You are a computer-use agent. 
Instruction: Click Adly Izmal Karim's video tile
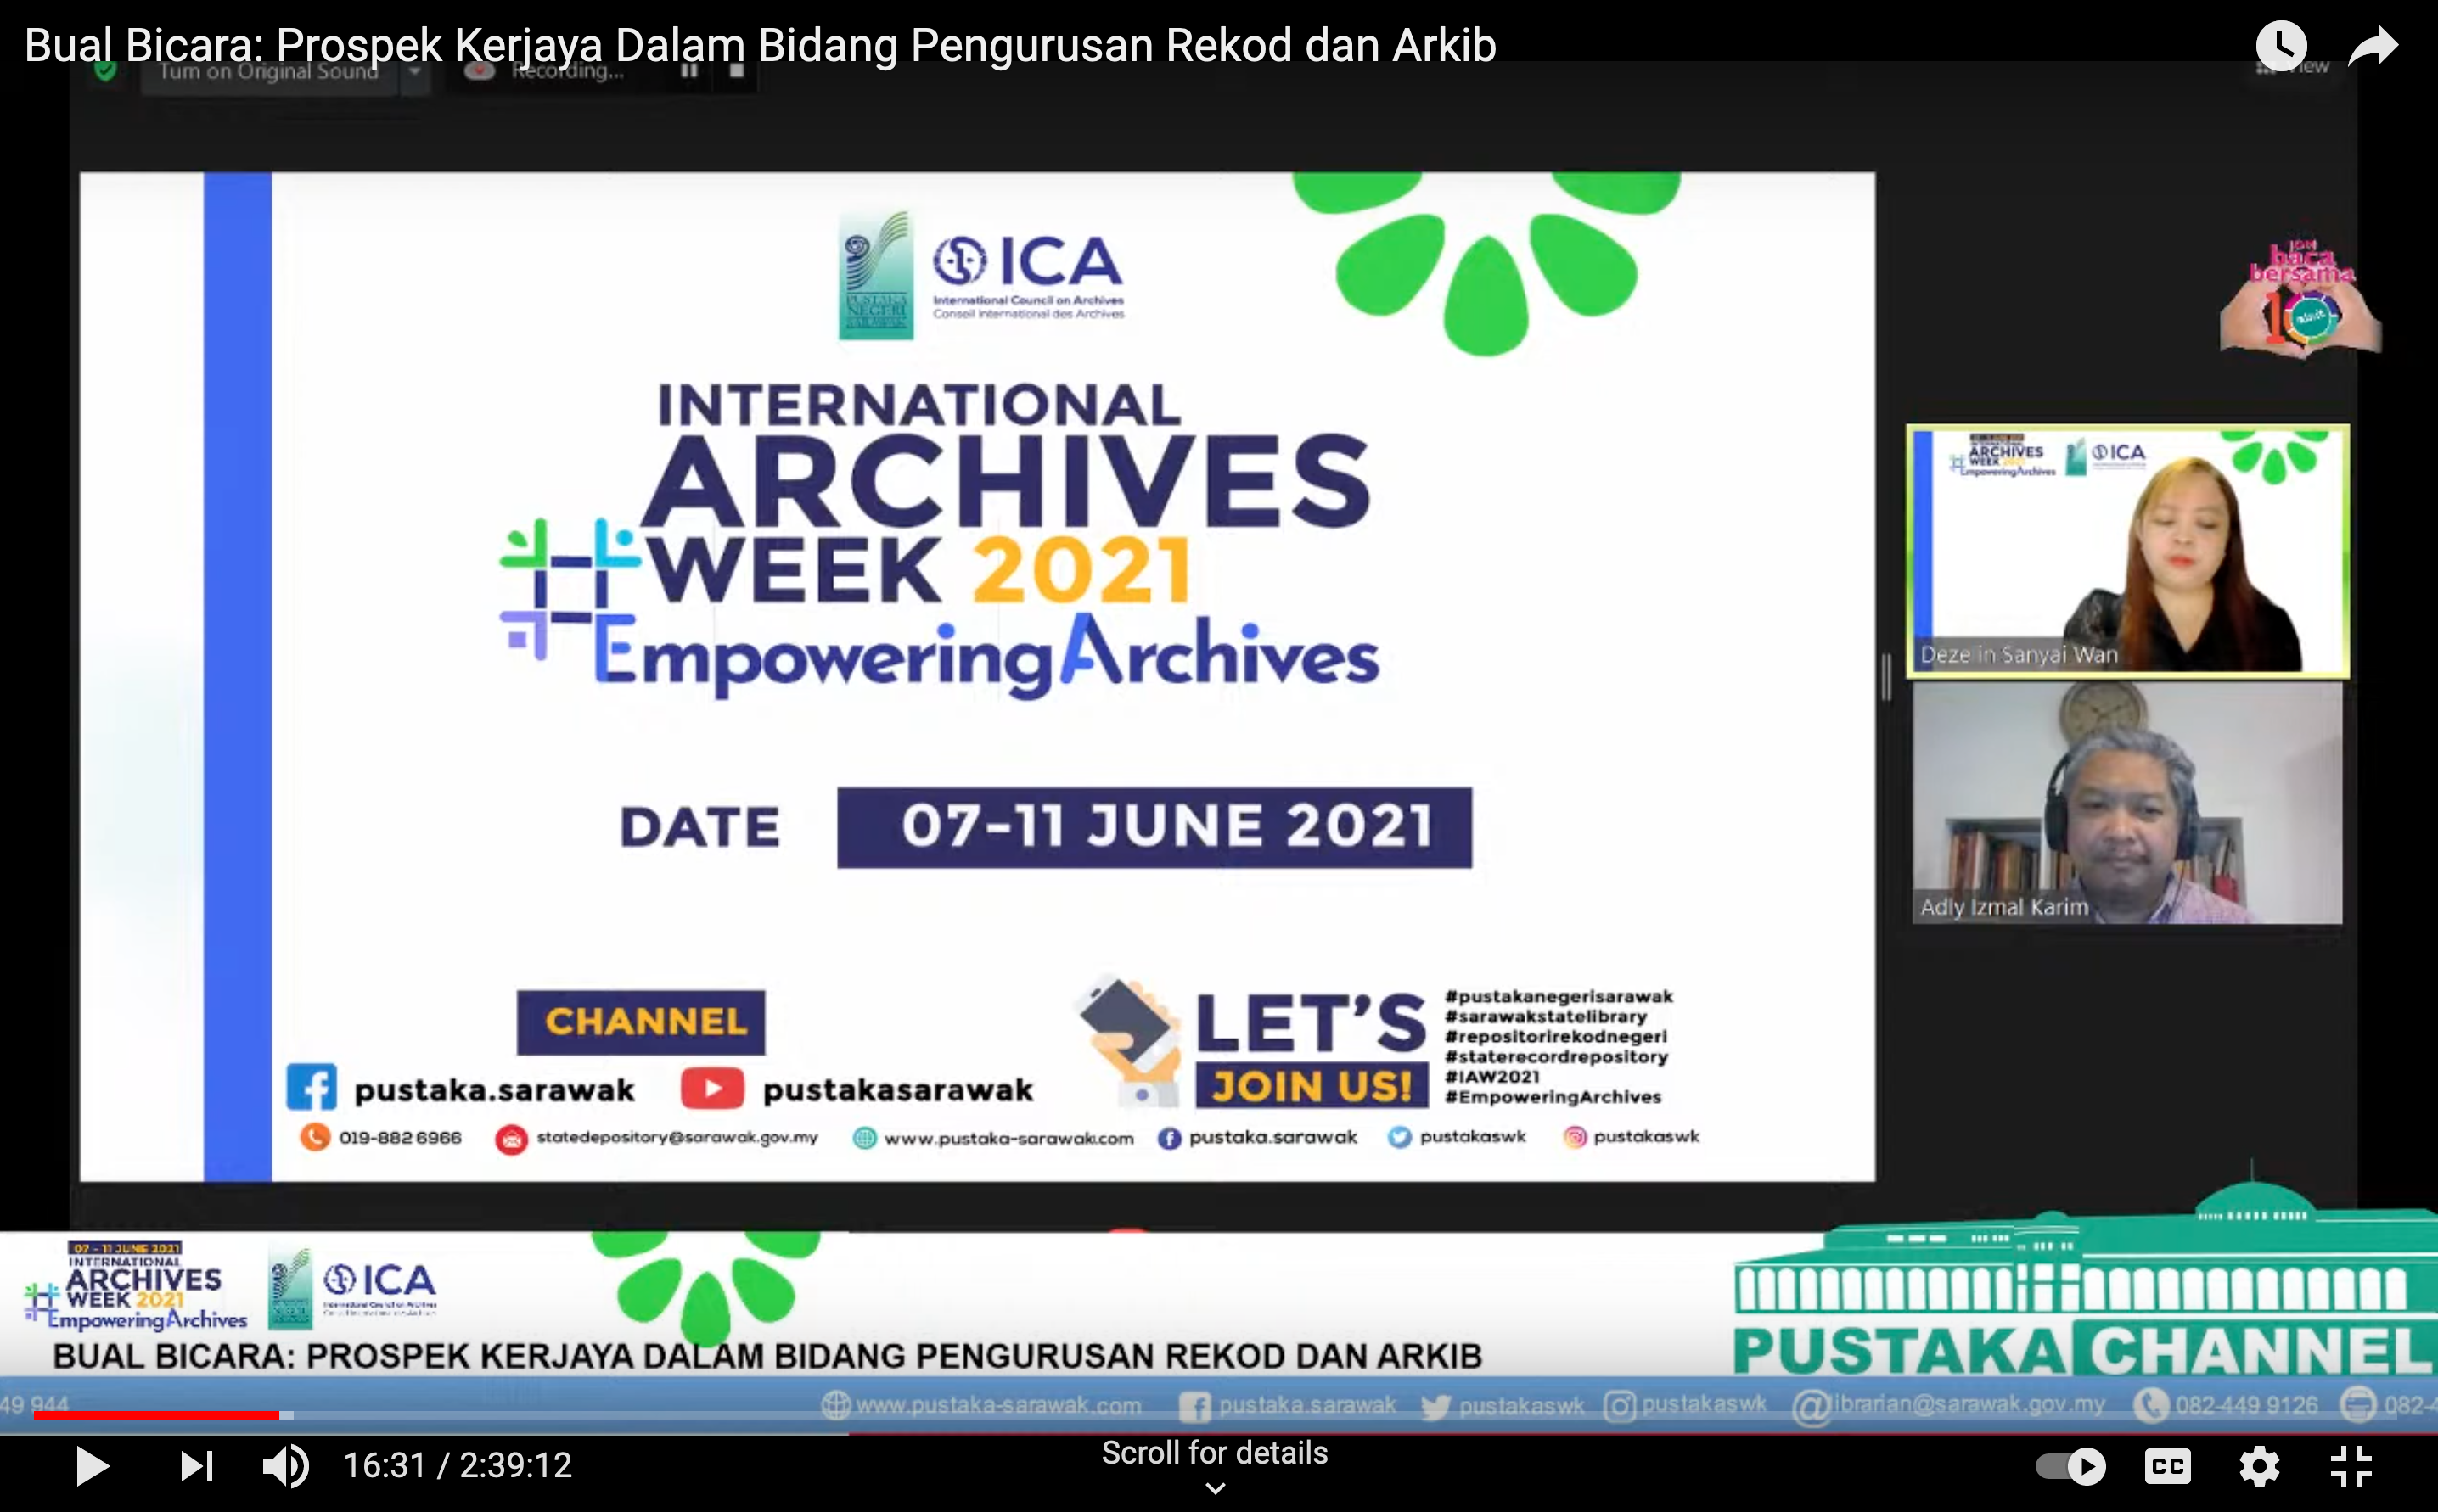pos(2126,804)
